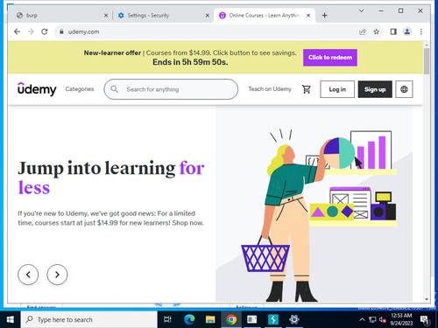438x328 pixels.
Task: Click the hero shopping illustration
Action: [314, 204]
